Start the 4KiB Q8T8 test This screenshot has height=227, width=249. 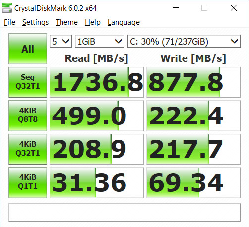(x=28, y=115)
